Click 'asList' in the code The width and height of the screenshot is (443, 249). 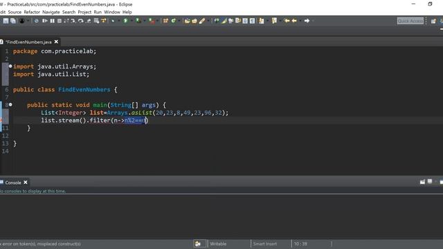(x=141, y=113)
